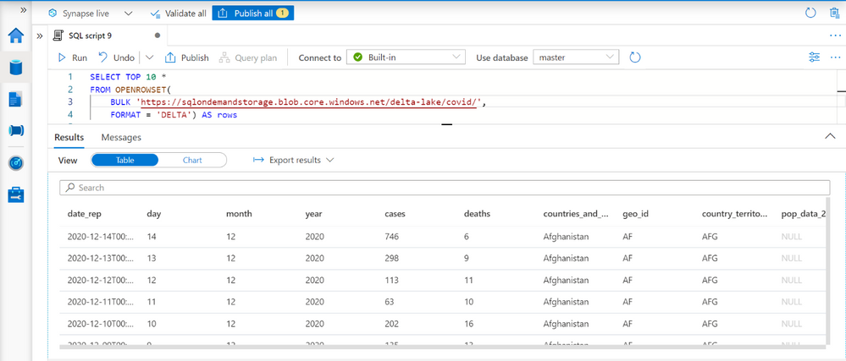
Task: Open the Data hub database icon
Action: [16, 68]
